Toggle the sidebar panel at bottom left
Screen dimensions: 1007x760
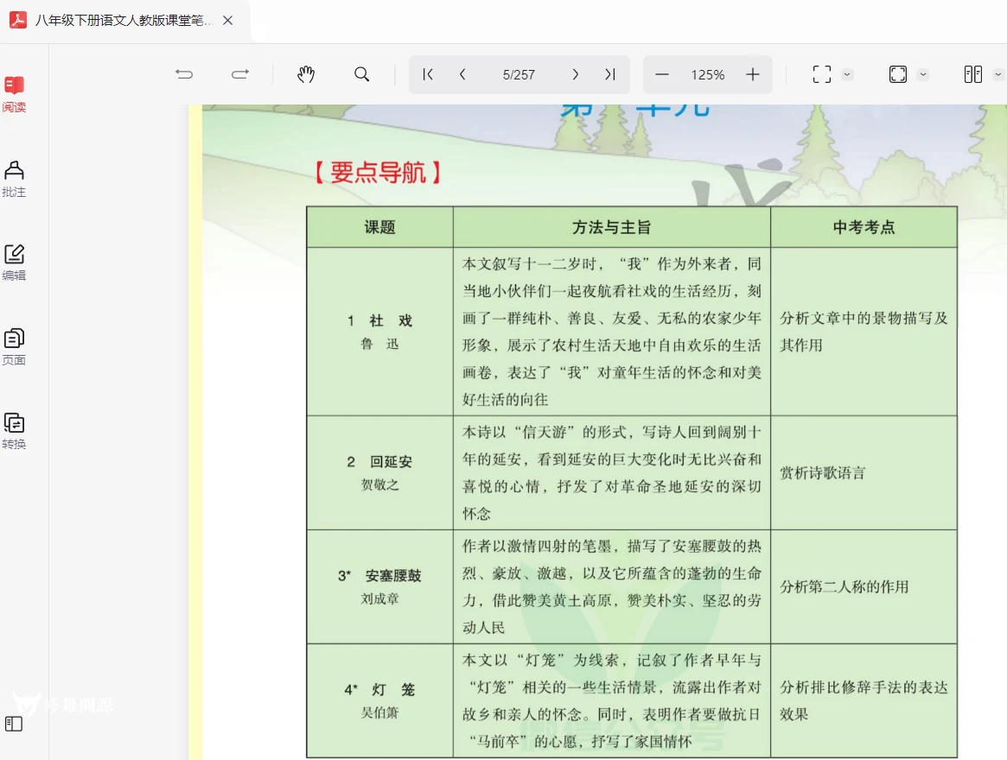pyautogui.click(x=14, y=724)
